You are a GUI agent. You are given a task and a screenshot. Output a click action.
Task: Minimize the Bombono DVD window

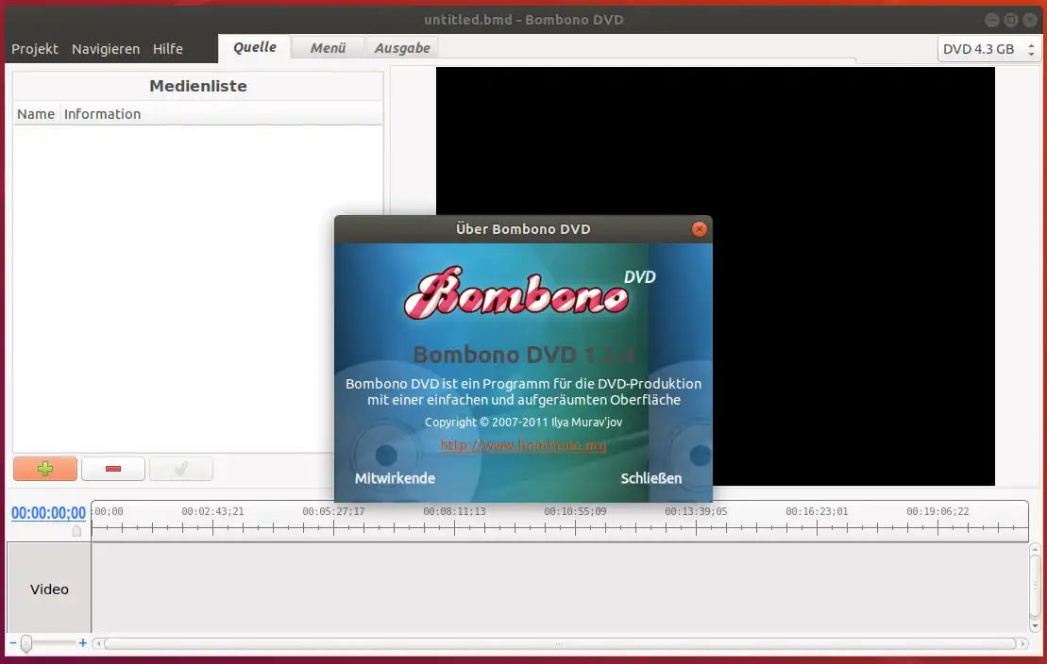coord(992,20)
